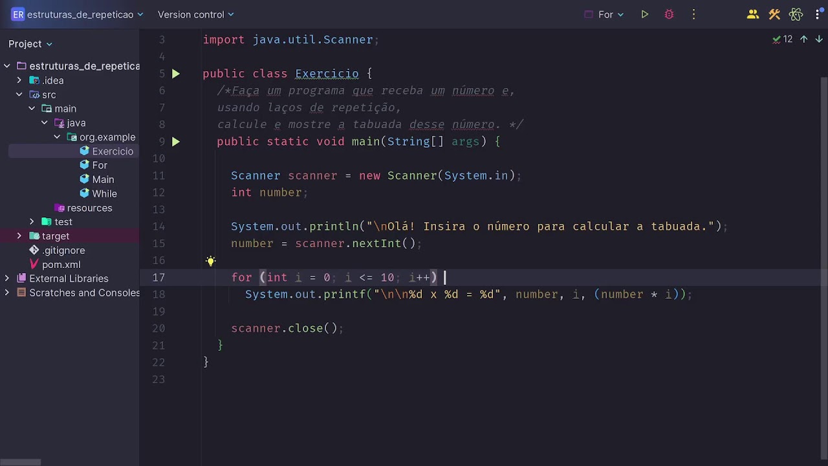Expand the test folder arrow
The height and width of the screenshot is (466, 828).
[x=32, y=222]
